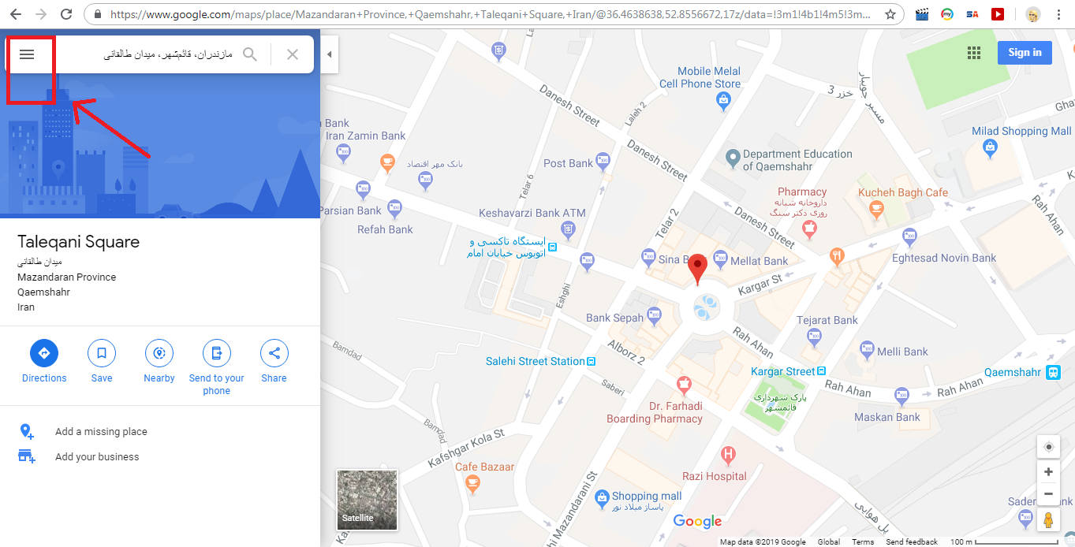
Task: Clear the search with the X icon
Action: (293, 54)
